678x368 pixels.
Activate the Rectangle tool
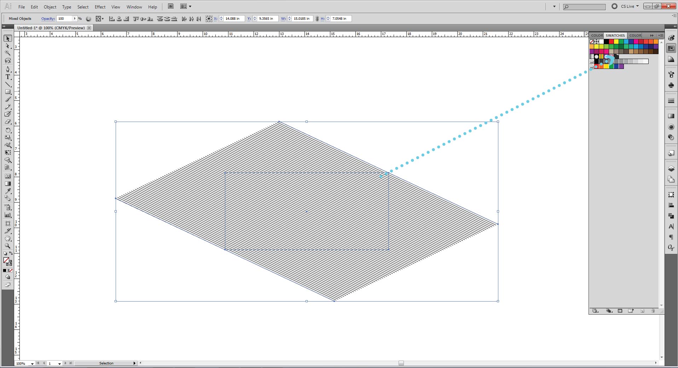[x=7, y=92]
